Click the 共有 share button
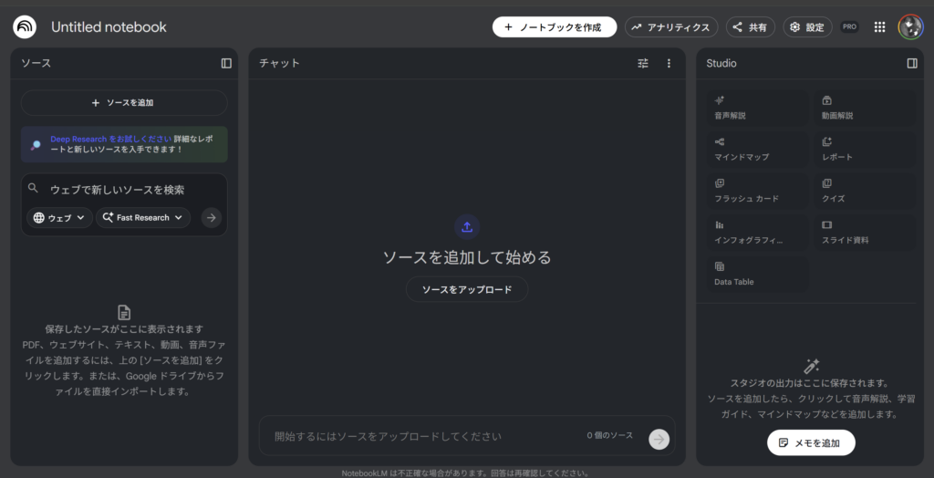 750,27
